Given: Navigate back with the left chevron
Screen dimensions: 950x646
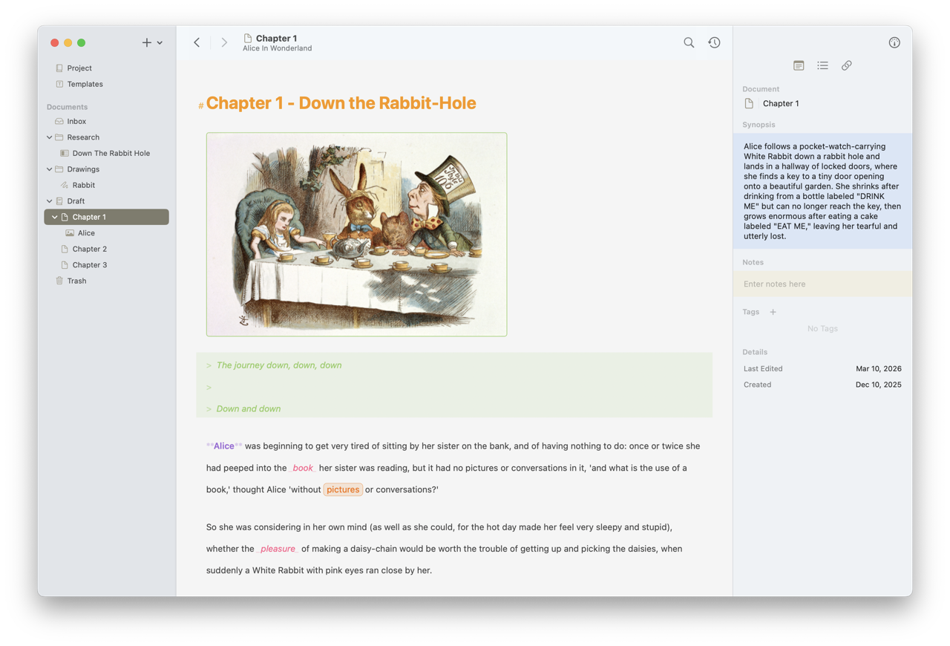Looking at the screenshot, I should [x=197, y=43].
